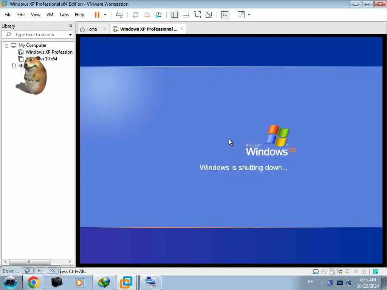
Task: Suspend the VM with the pause icon
Action: click(x=97, y=15)
